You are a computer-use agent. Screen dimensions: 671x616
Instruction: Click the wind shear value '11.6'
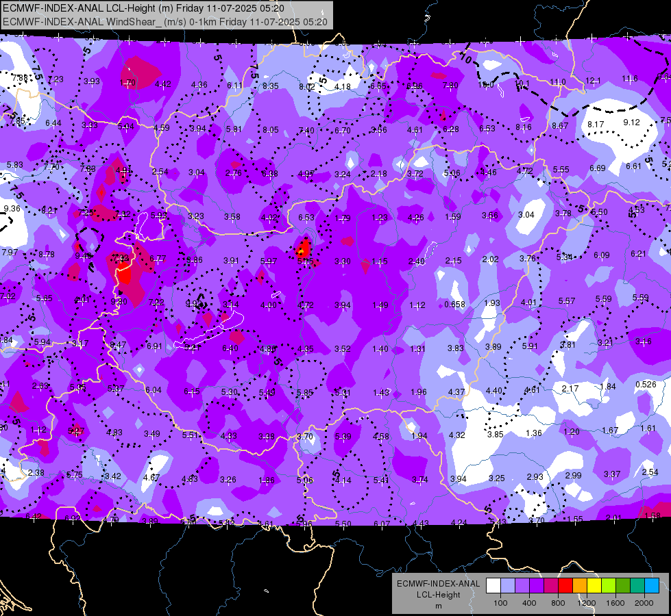[629, 79]
